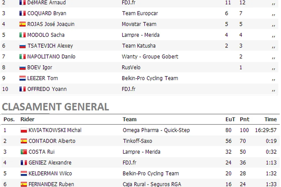Viewport: 281px width, 187px height.
Task: Click the Italian flag beside MODOLO Sacha
Action: click(23, 35)
